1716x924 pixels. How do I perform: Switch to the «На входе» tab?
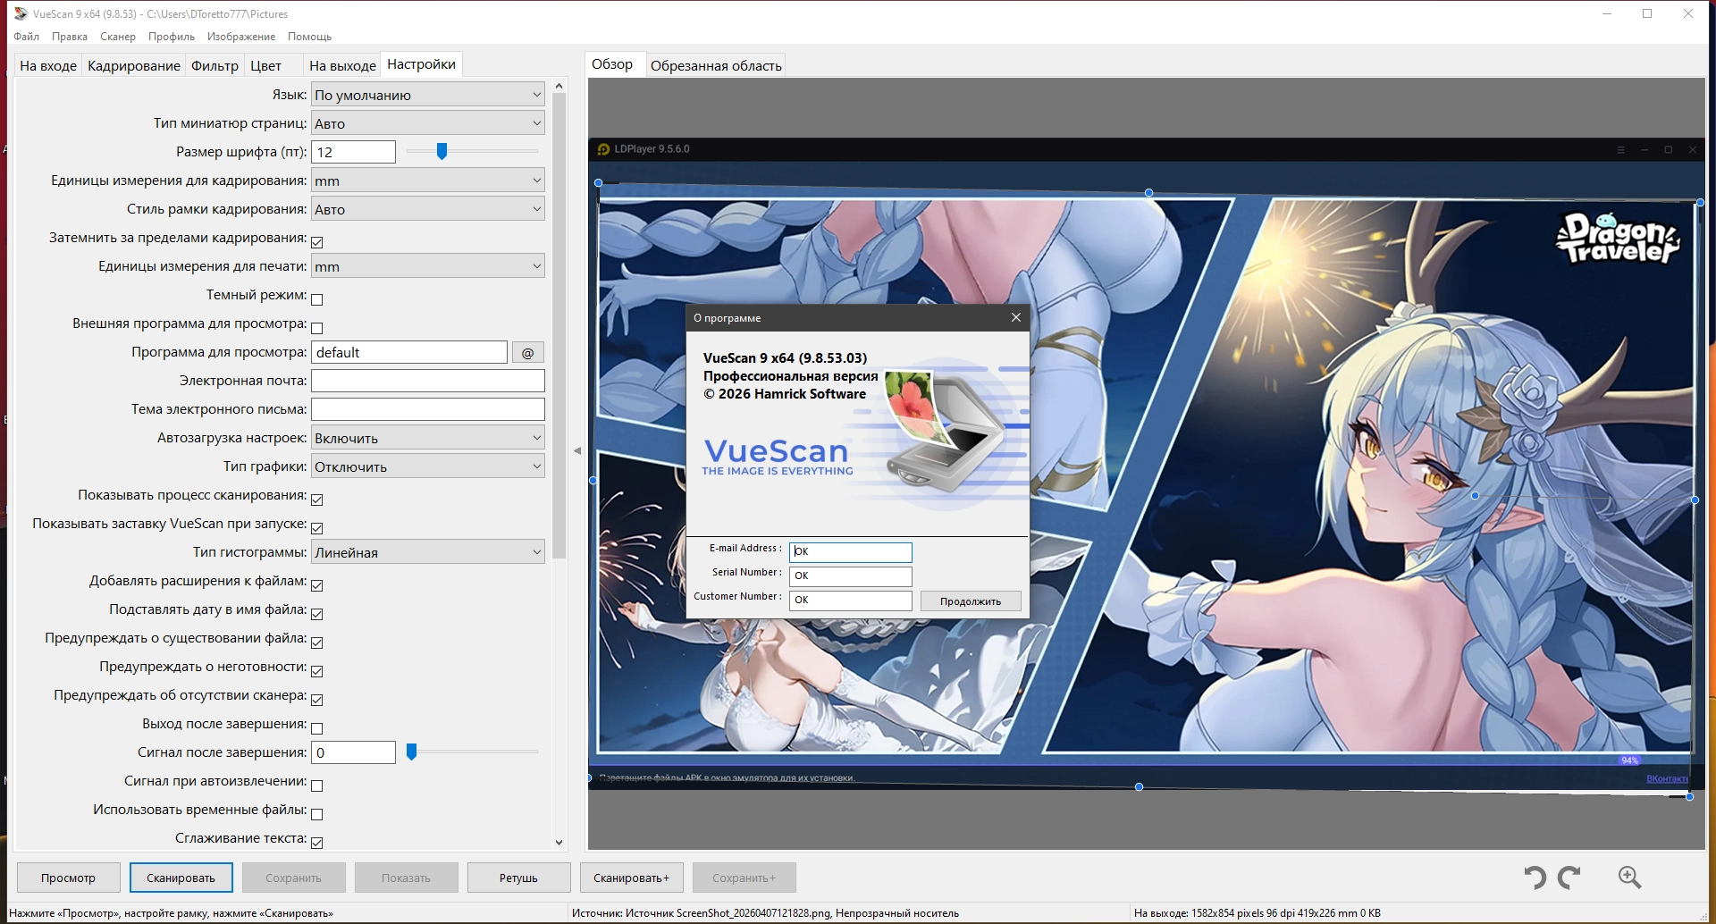click(x=48, y=65)
